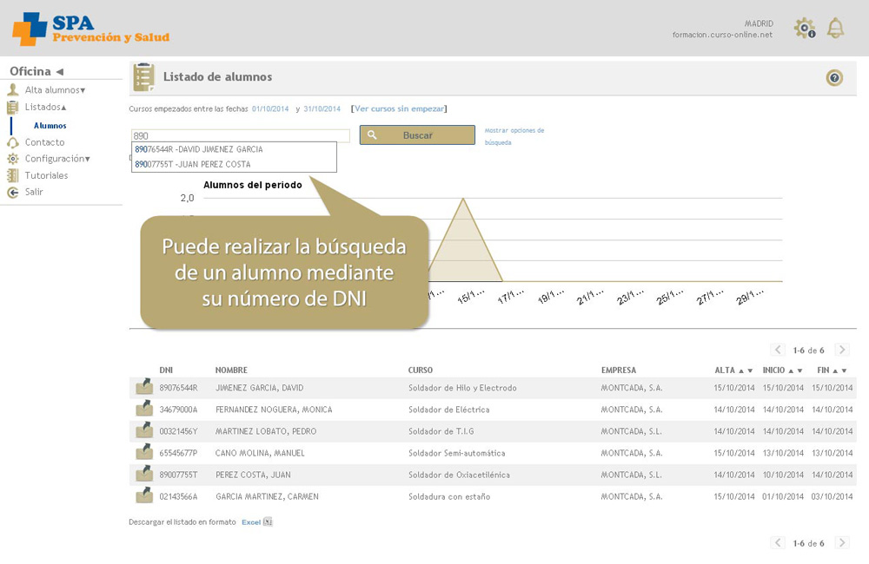Sort INICIO column descending
The width and height of the screenshot is (869, 564).
click(x=799, y=371)
